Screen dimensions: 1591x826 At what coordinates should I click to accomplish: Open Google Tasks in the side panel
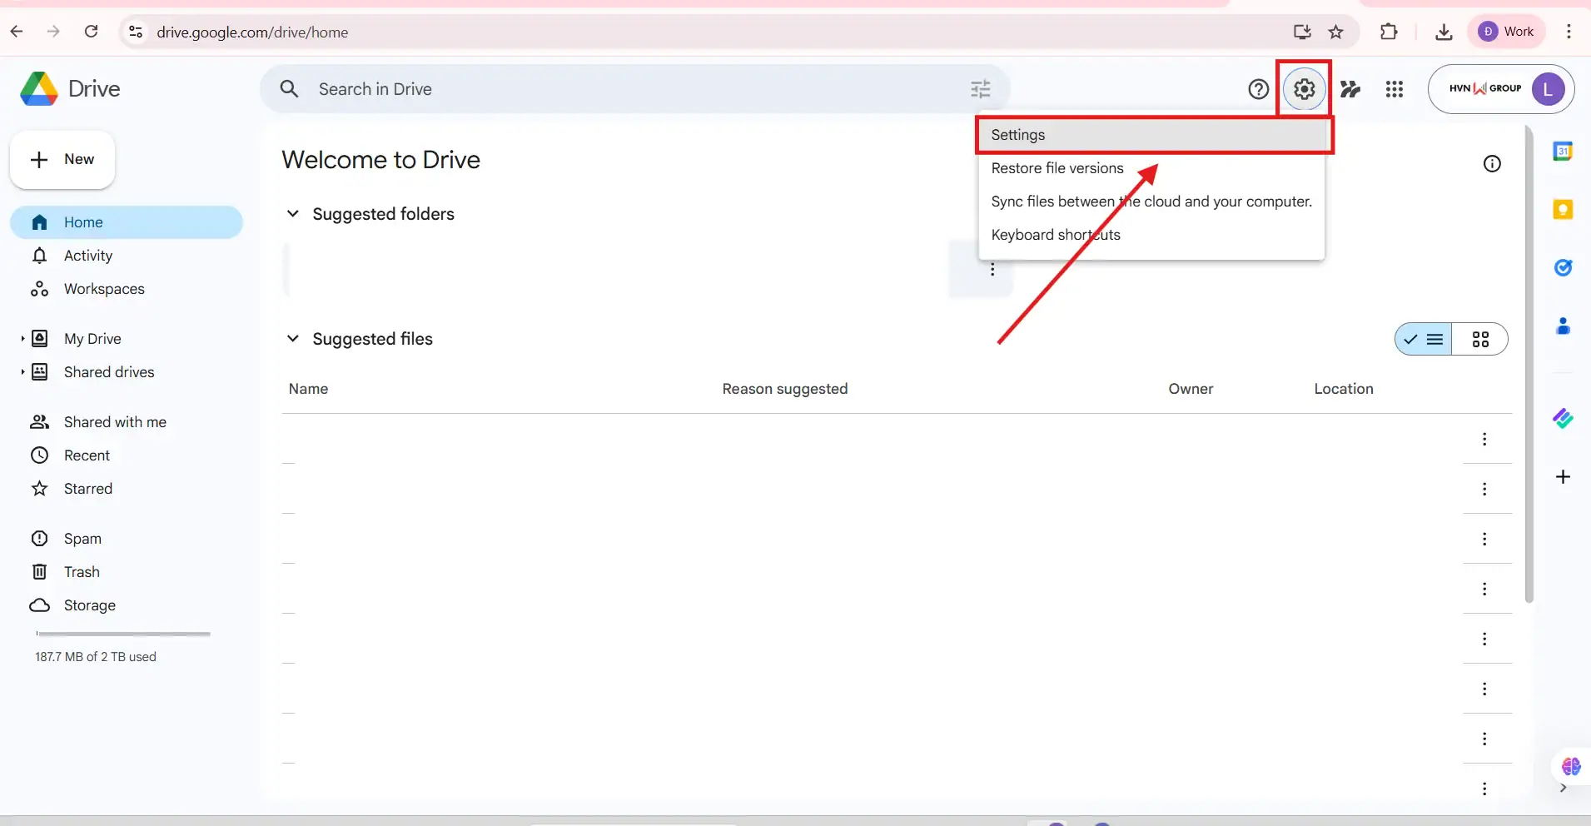[1564, 268]
